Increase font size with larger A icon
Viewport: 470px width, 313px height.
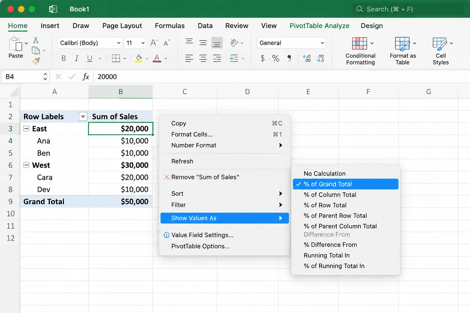[x=154, y=43]
